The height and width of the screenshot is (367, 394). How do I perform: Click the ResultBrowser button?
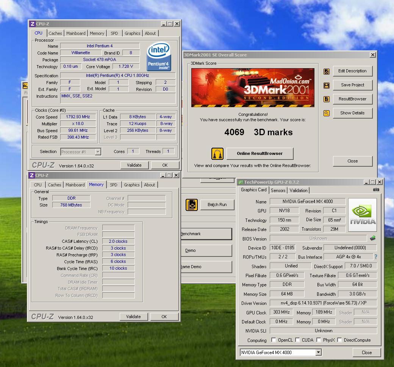(x=353, y=99)
